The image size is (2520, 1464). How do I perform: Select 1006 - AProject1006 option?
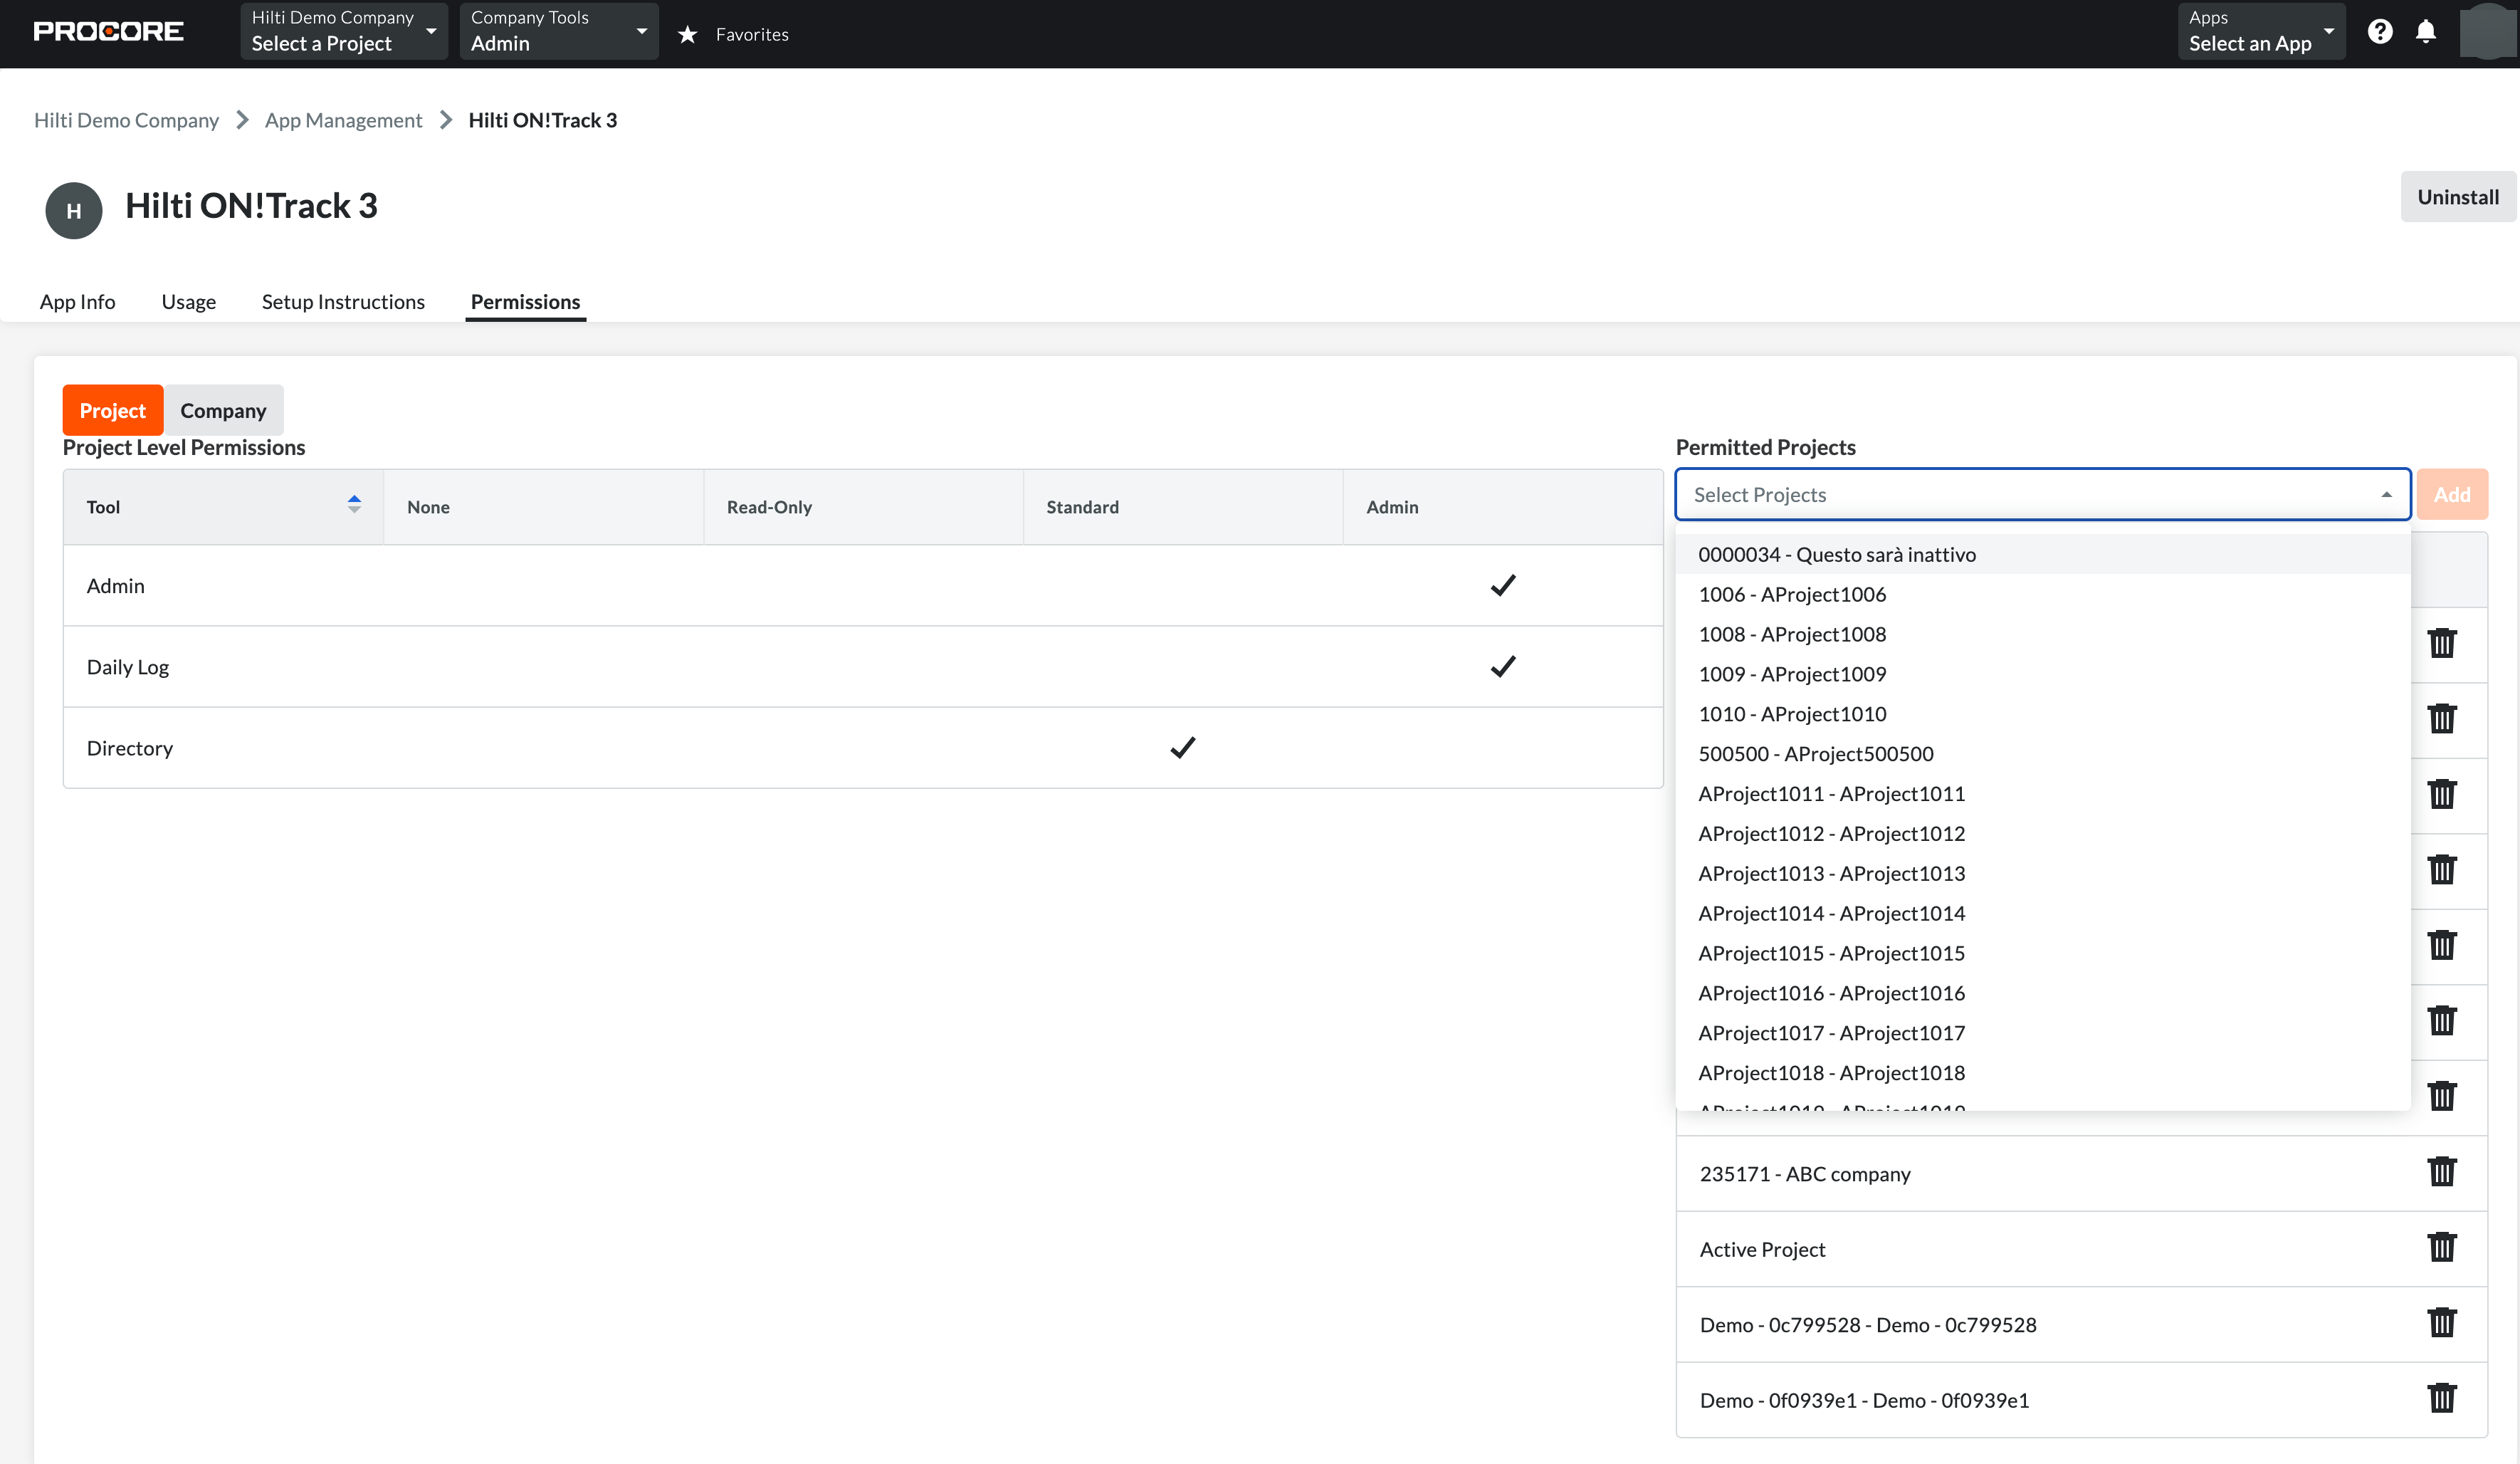(2043, 594)
